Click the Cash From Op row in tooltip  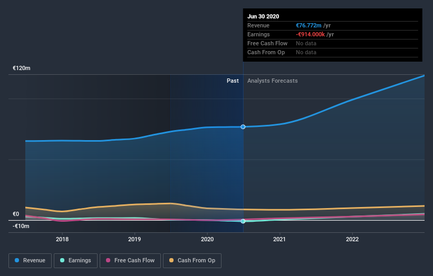[332, 52]
